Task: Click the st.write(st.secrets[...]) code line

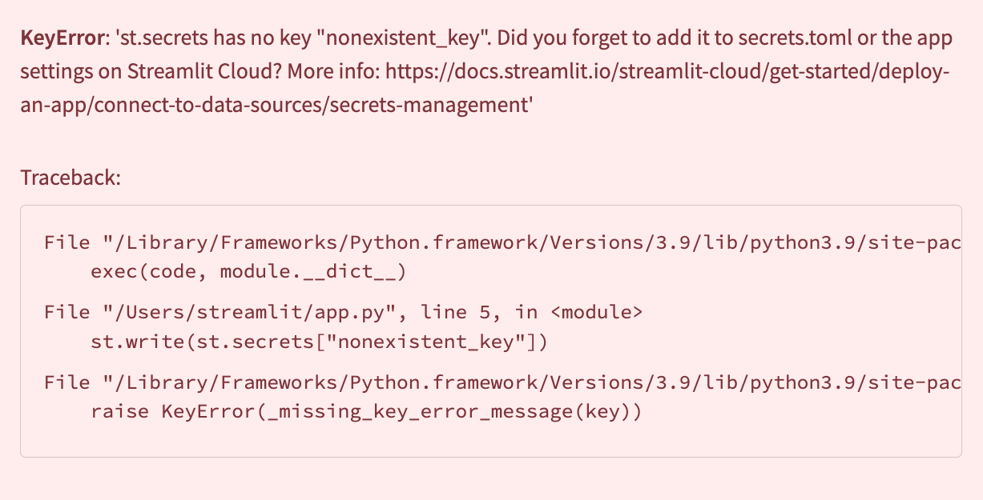Action: 319,342
